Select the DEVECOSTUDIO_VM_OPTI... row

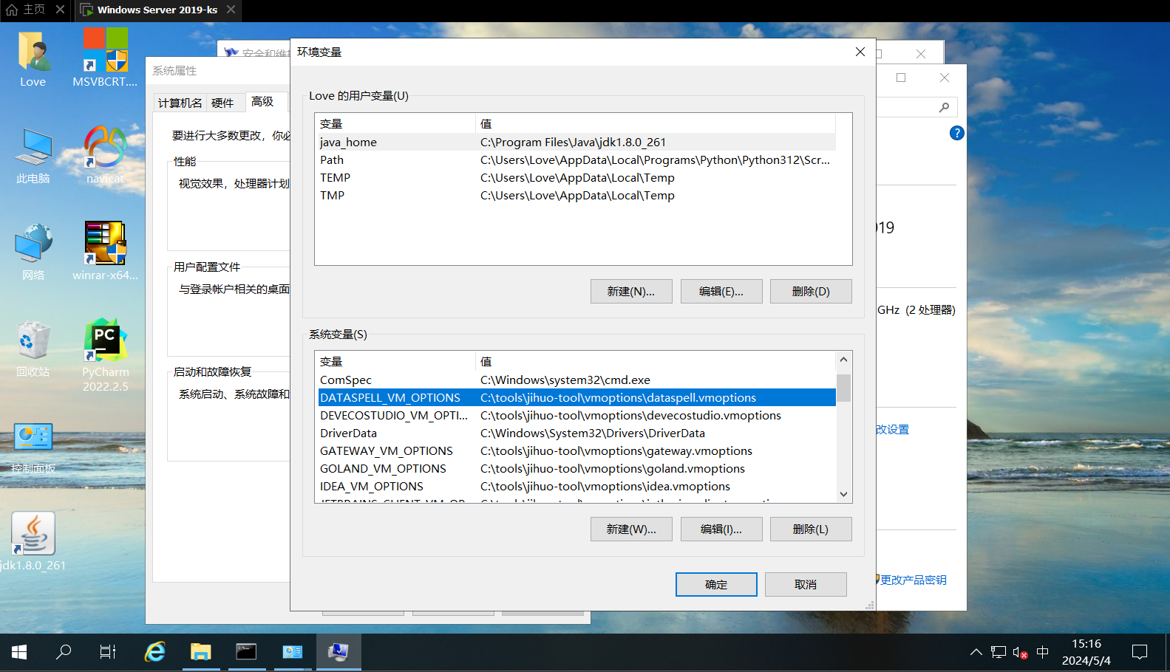coord(576,415)
